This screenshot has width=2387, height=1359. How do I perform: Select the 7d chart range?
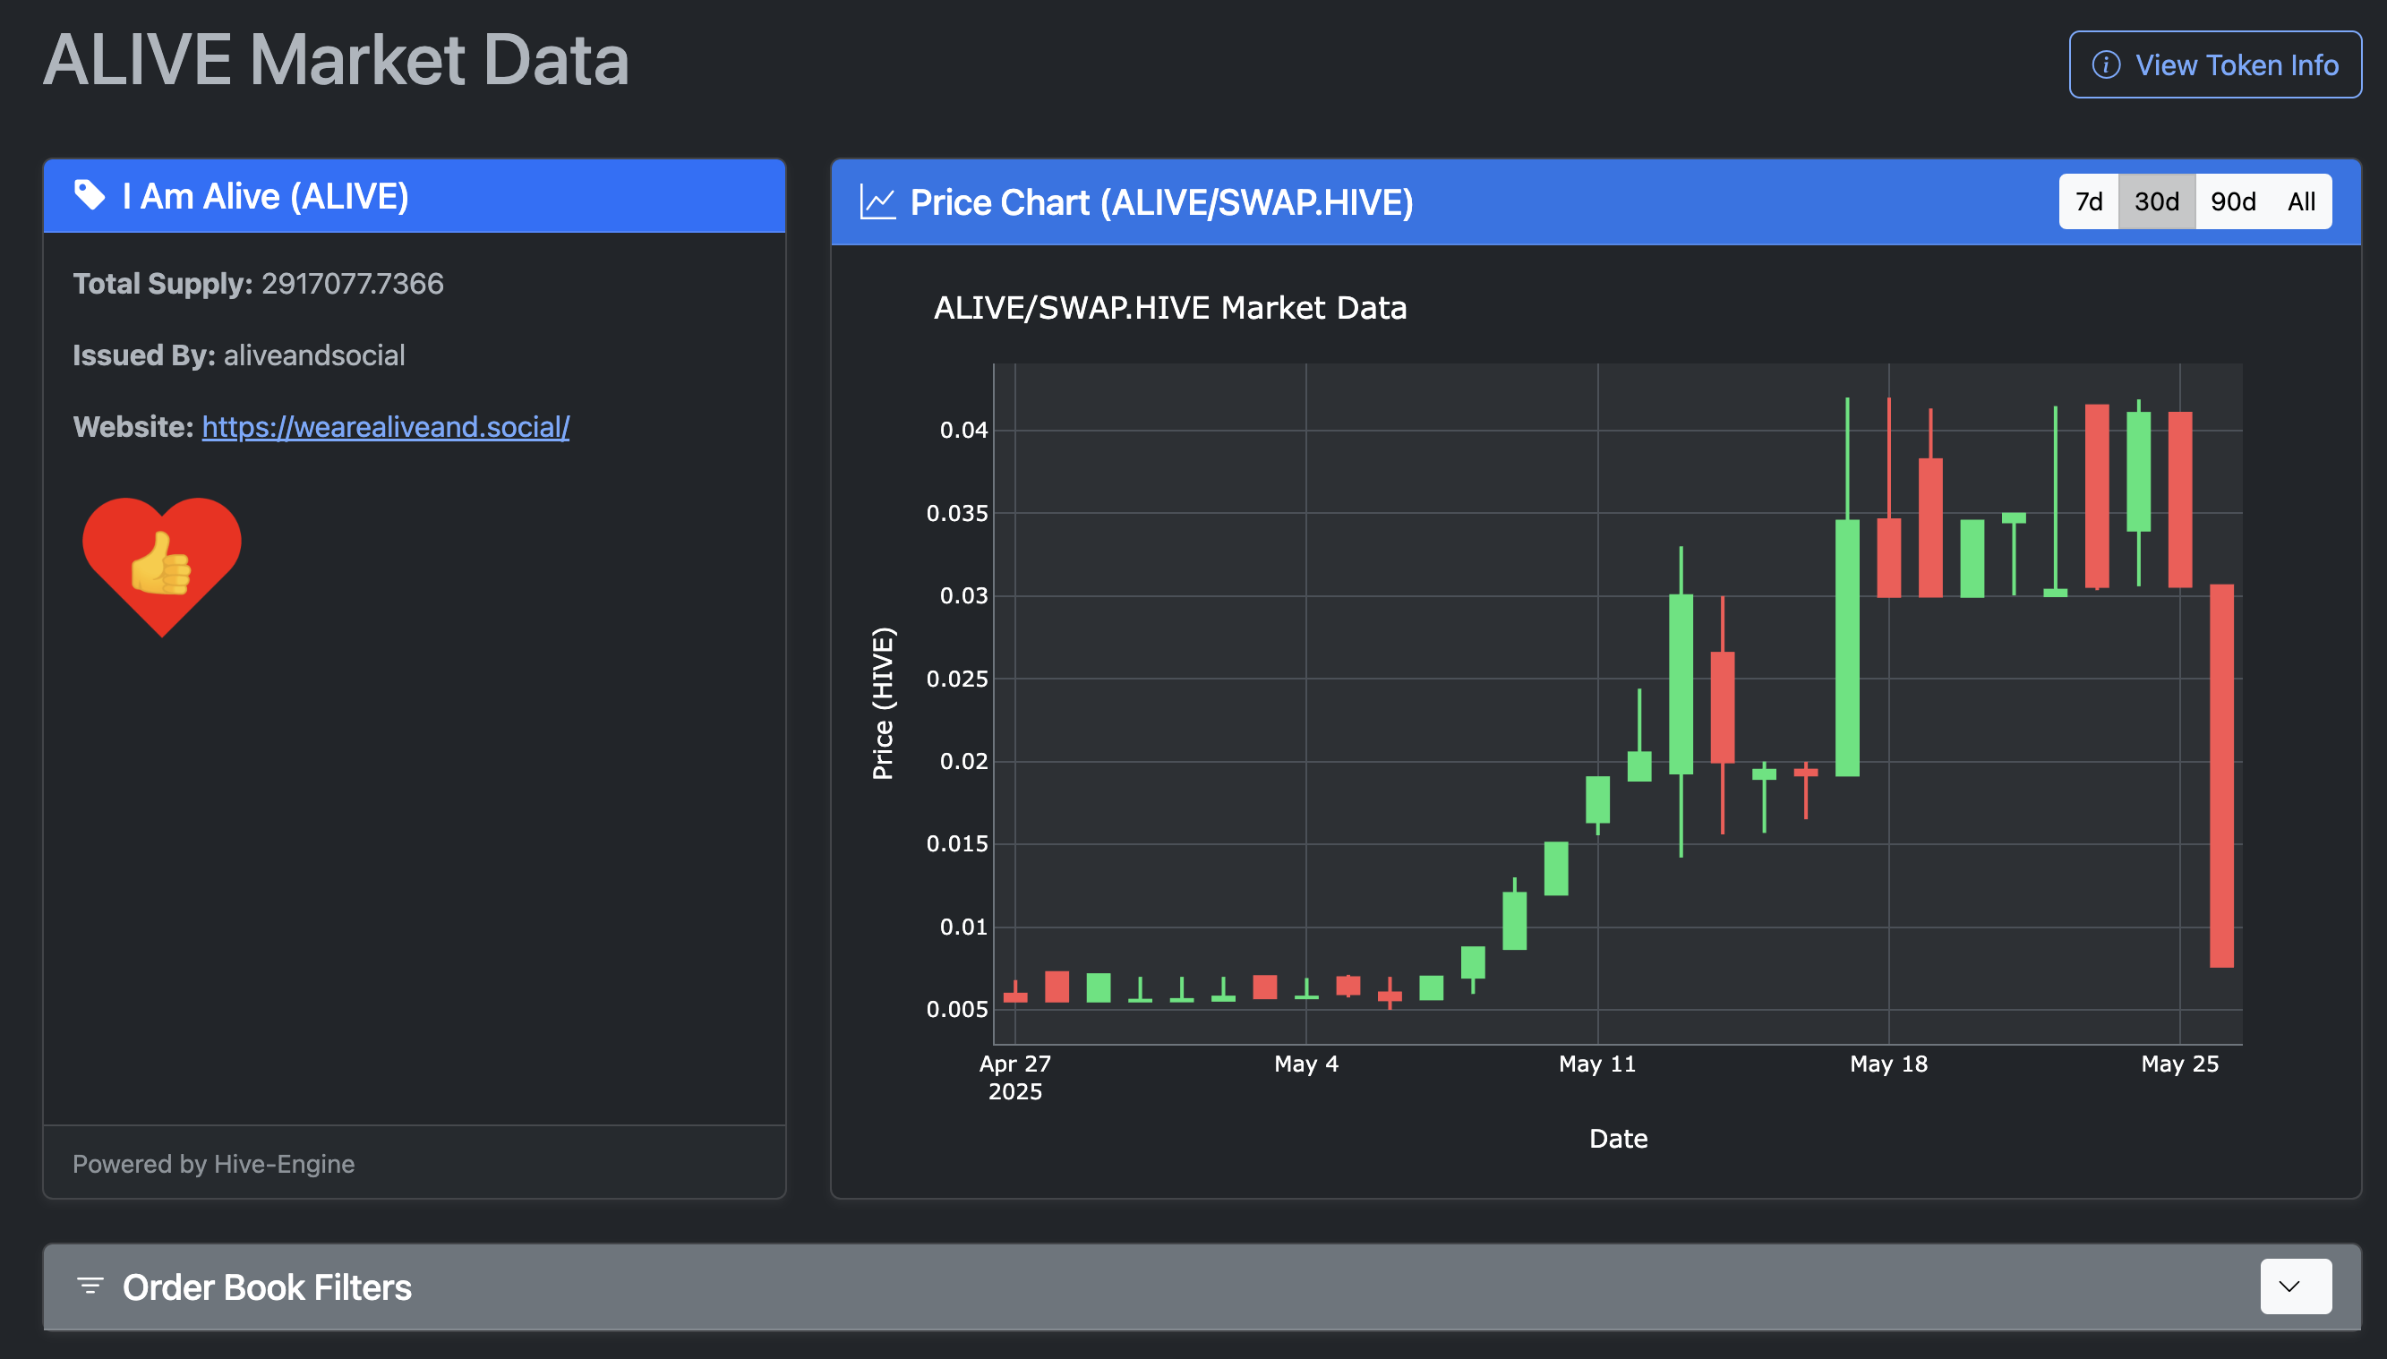coord(2088,201)
